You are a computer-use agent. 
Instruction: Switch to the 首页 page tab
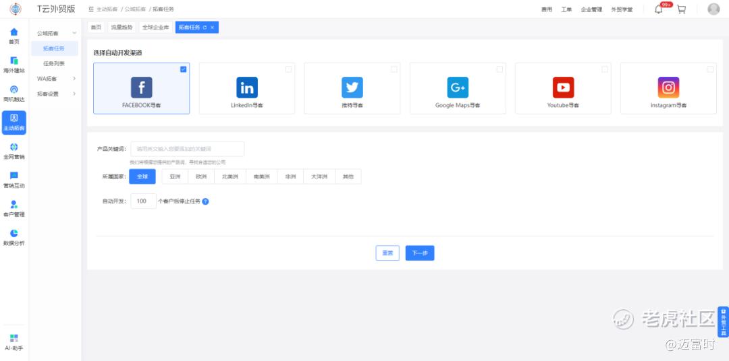pos(96,28)
